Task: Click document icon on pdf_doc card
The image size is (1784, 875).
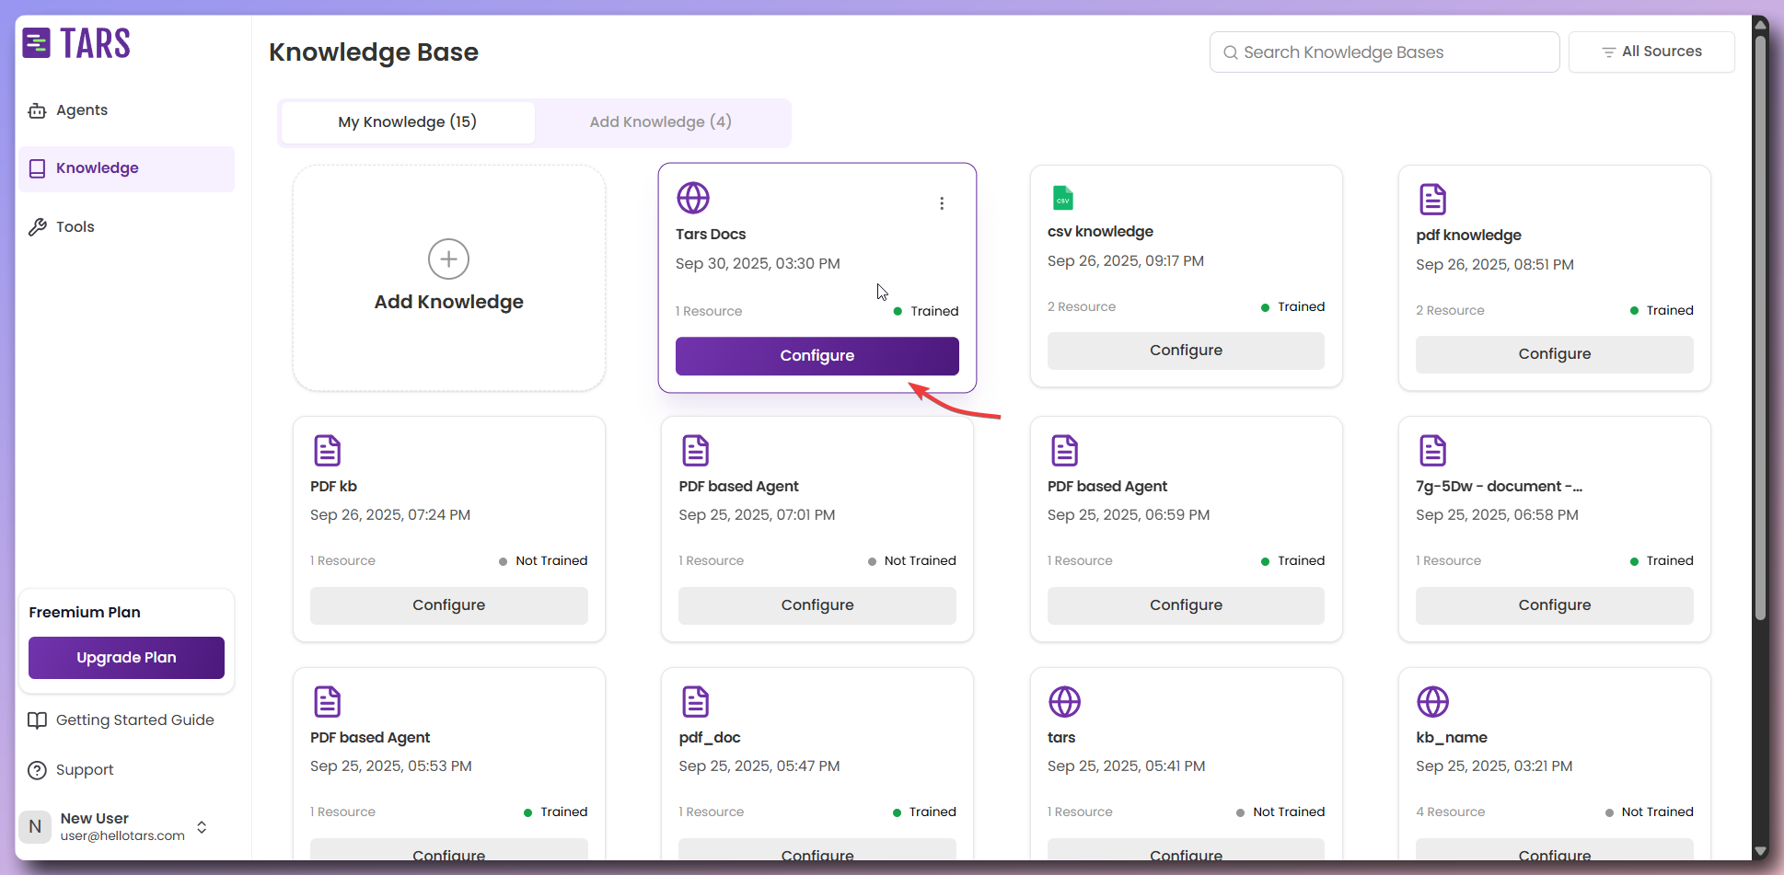Action: click(695, 702)
